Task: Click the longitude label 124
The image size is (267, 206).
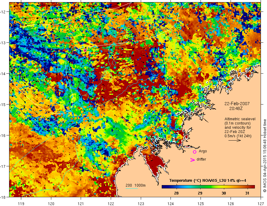Action: 171,204
